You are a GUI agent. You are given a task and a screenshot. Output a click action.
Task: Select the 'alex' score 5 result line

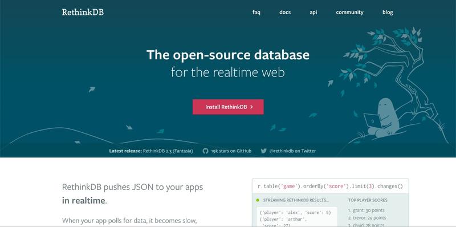[295, 212]
